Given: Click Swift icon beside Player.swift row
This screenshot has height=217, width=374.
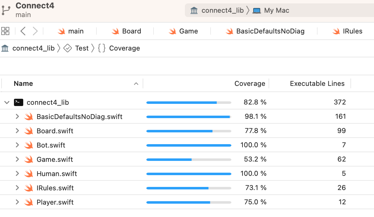Looking at the screenshot, I should pyautogui.click(x=29, y=202).
